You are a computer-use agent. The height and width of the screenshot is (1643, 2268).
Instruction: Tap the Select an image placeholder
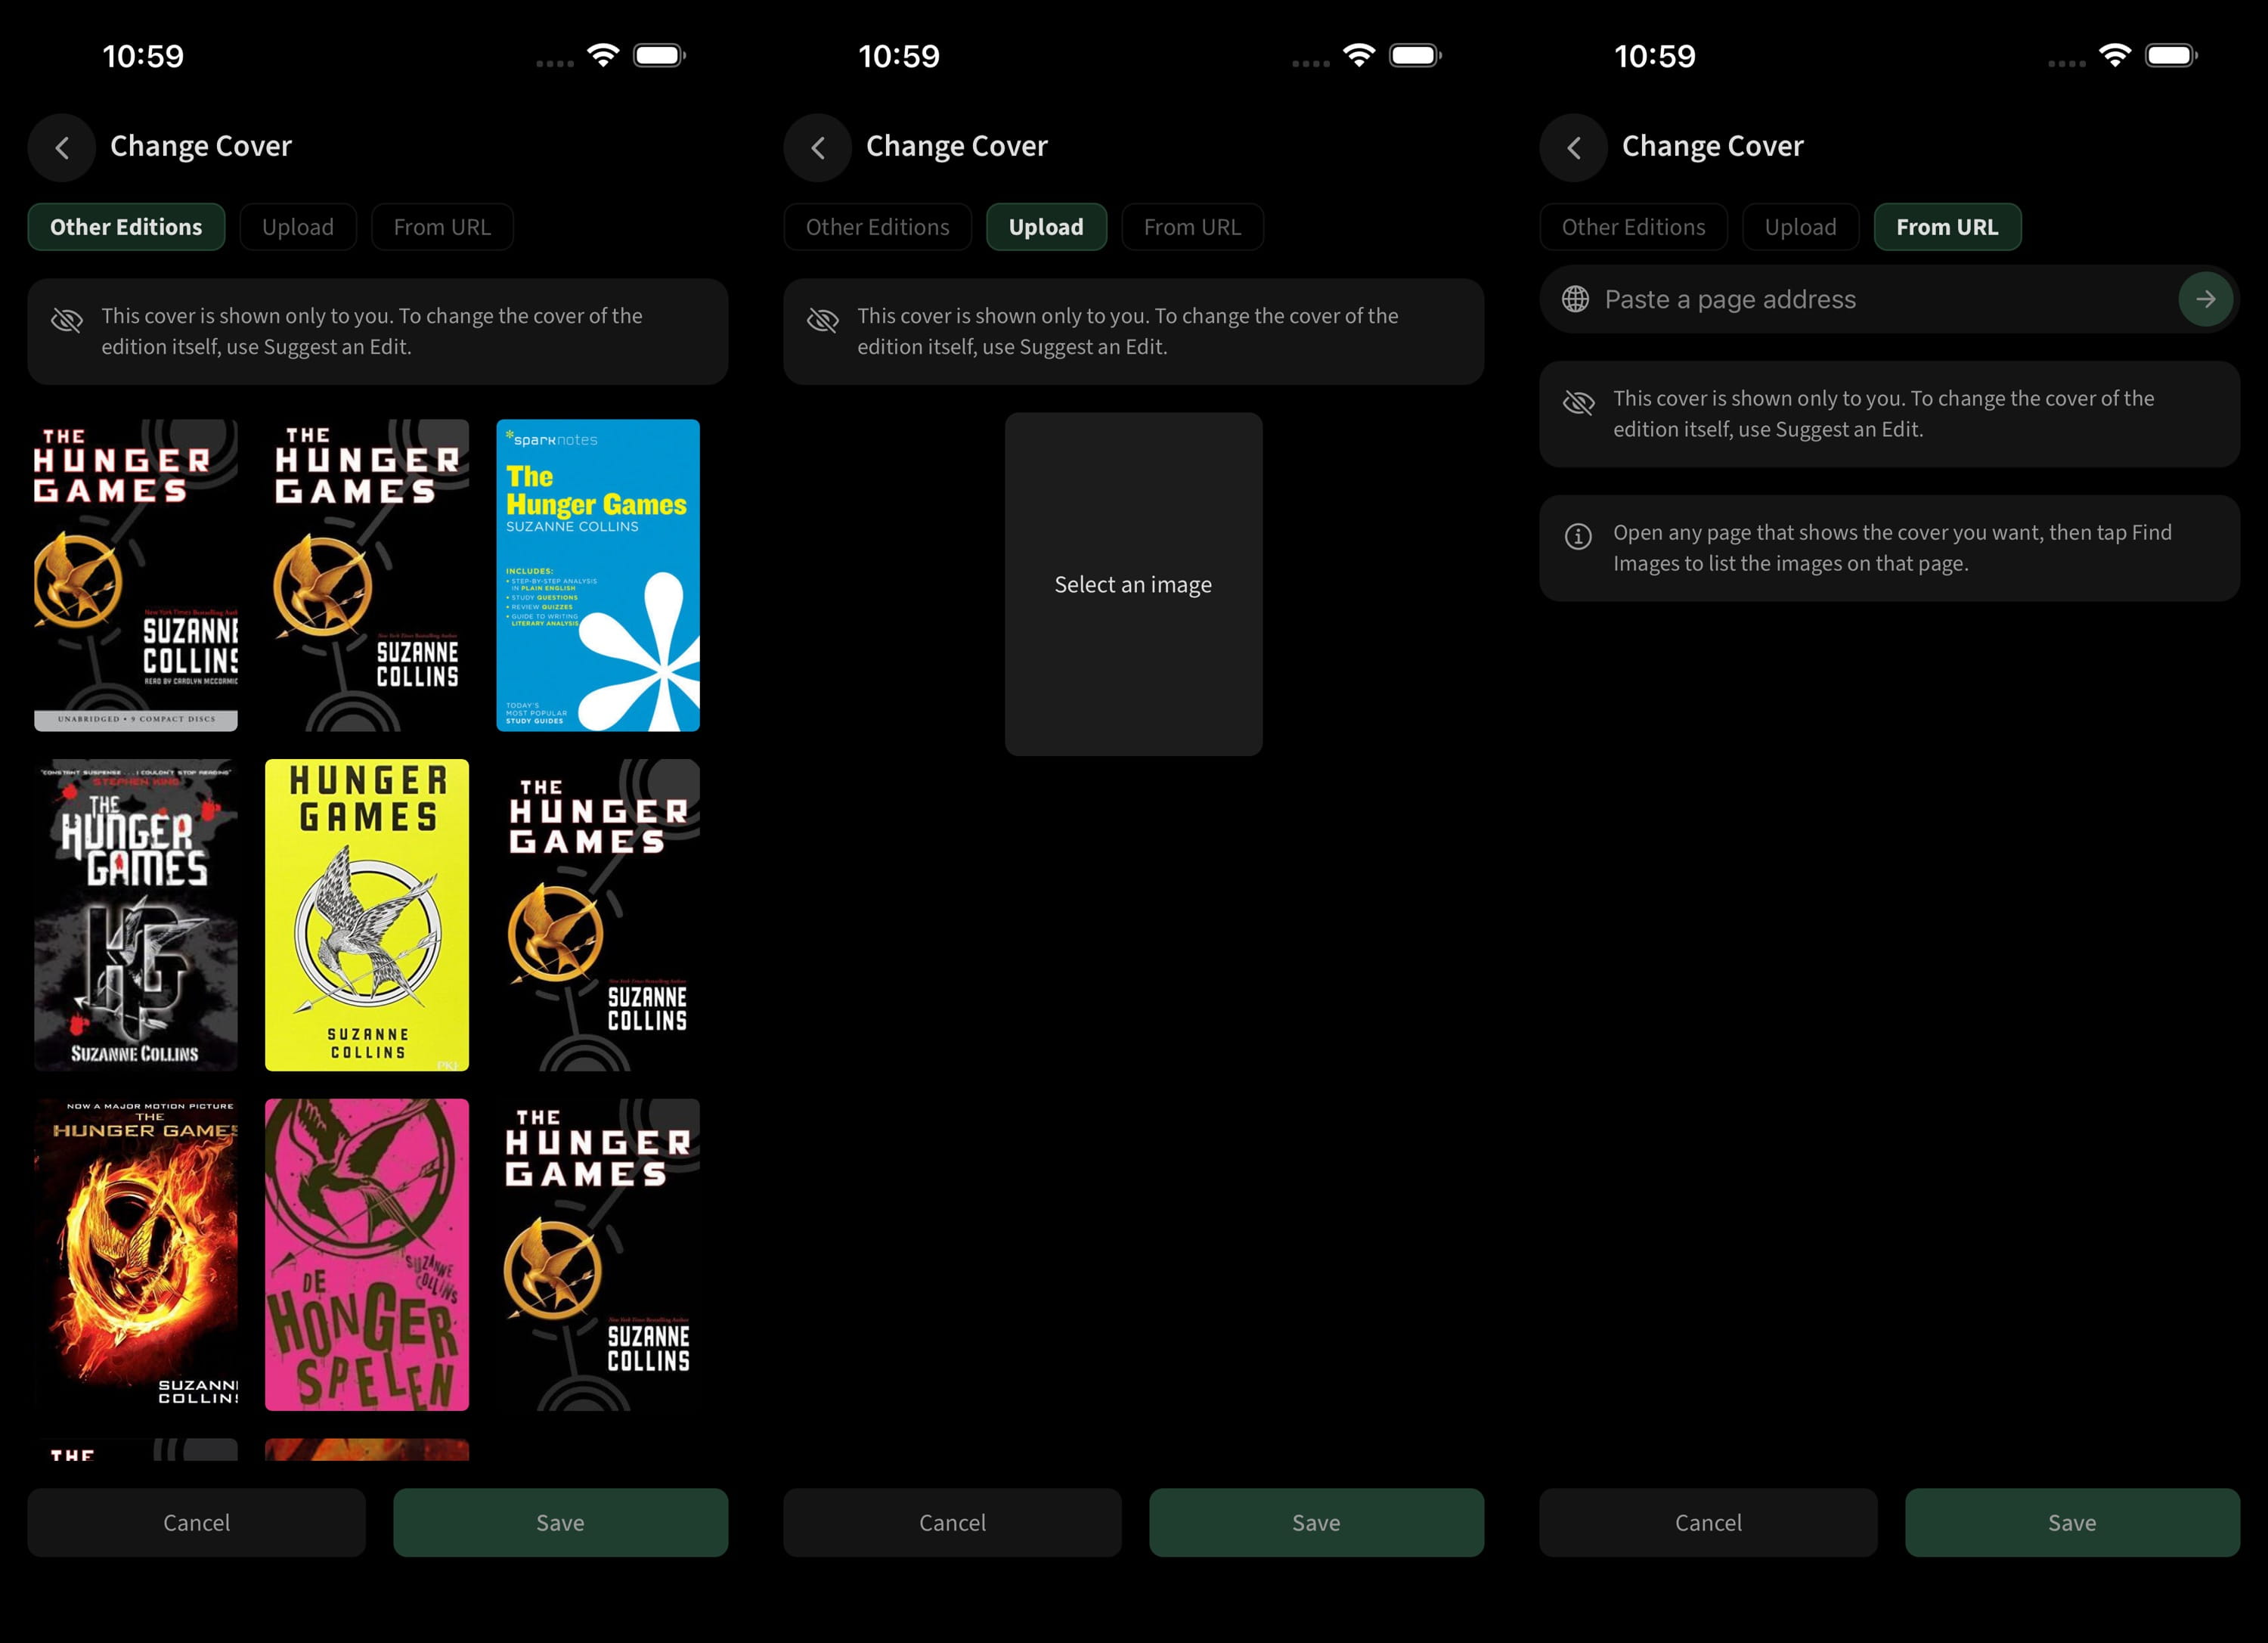click(1133, 584)
